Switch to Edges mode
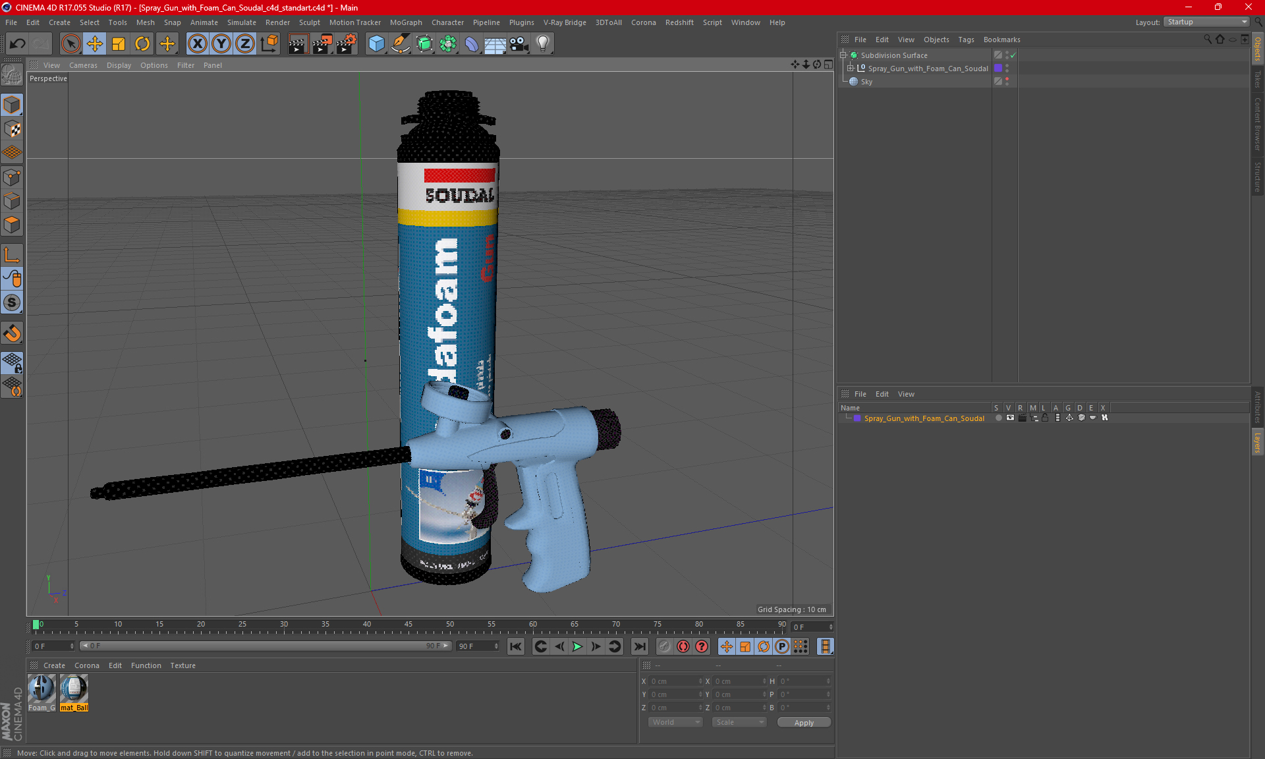1265x759 pixels. pos(12,201)
